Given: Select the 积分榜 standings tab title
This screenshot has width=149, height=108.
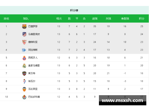Looking at the screenshot, I should coord(74,10).
